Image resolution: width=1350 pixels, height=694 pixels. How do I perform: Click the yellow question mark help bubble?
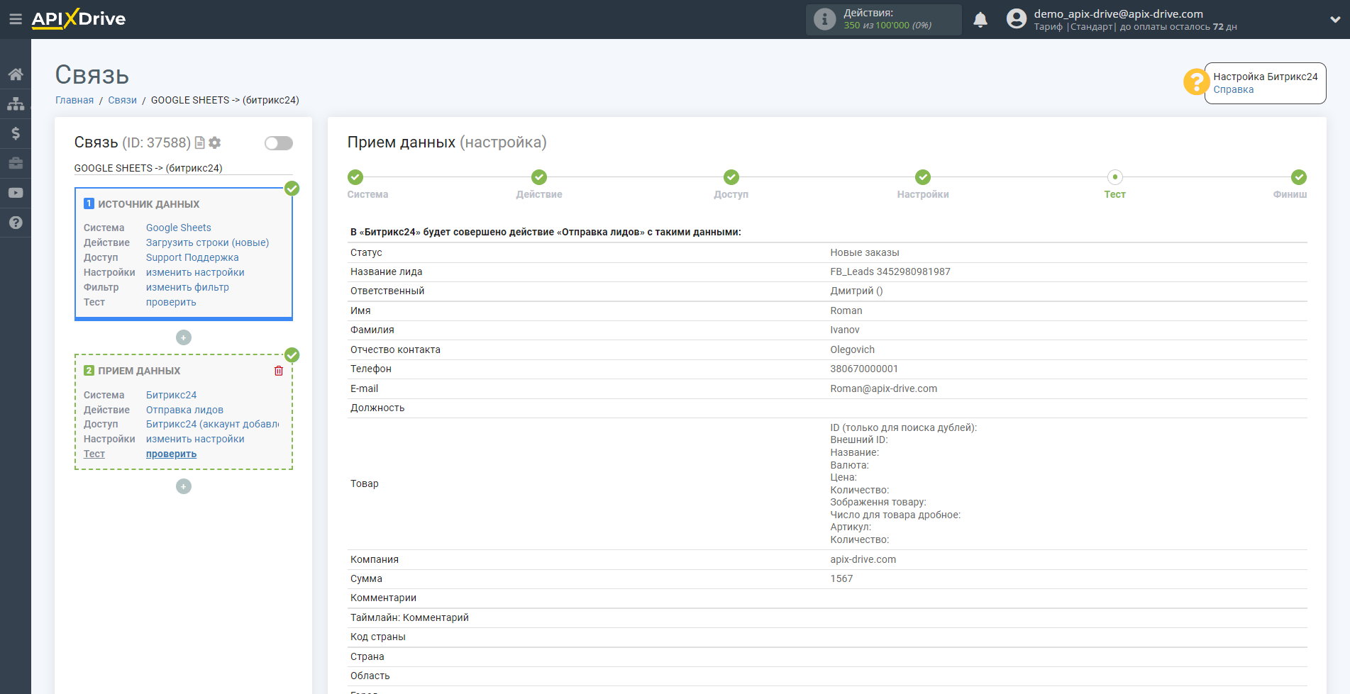click(x=1196, y=82)
